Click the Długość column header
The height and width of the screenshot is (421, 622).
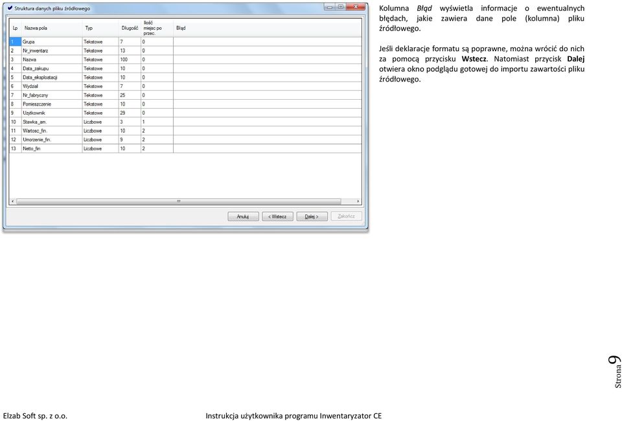click(x=130, y=28)
